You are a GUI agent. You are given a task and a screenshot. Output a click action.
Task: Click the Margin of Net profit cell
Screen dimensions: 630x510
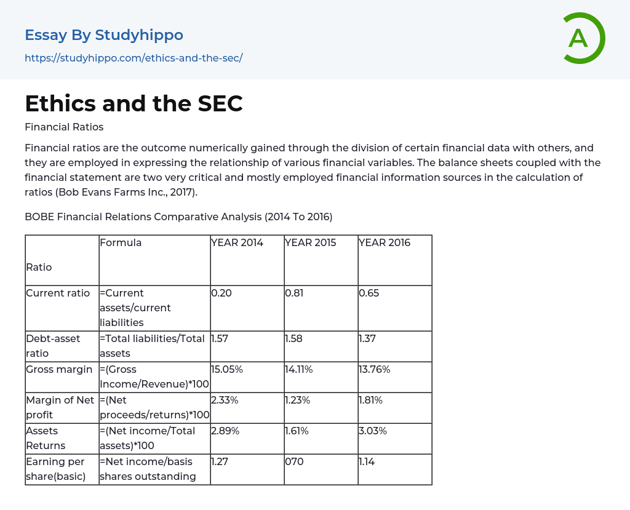pos(60,407)
